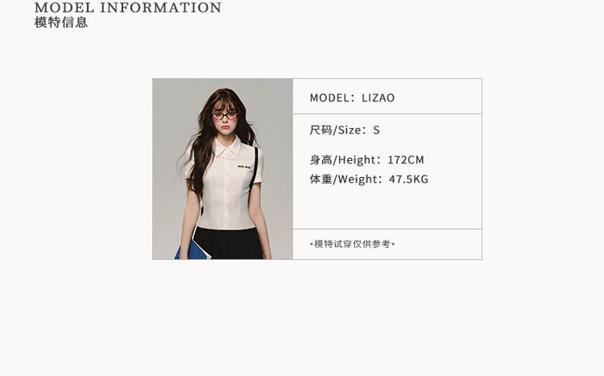604x376 pixels.
Task: Click the 模特信息 subtitle text
Action: pyautogui.click(x=61, y=23)
